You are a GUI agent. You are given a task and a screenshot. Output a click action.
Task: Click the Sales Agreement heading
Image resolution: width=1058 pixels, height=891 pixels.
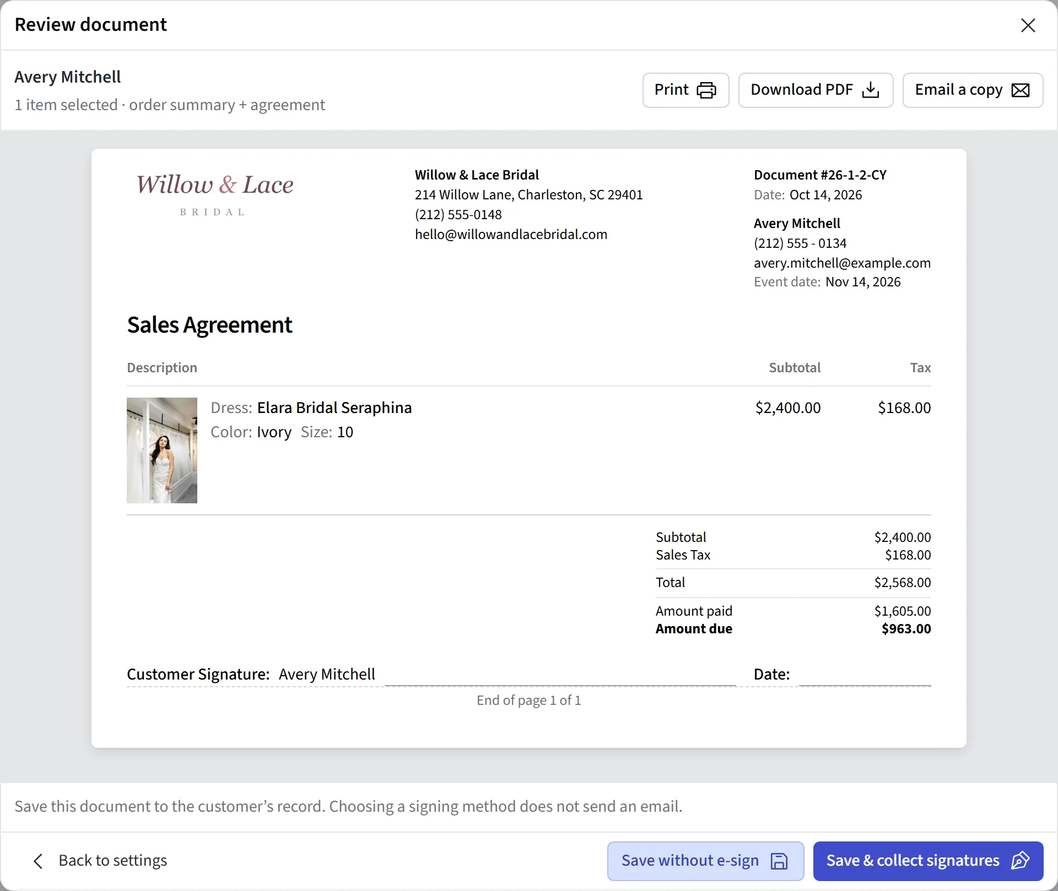(x=209, y=325)
